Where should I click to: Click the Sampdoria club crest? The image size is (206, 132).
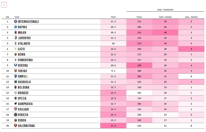click(16, 104)
